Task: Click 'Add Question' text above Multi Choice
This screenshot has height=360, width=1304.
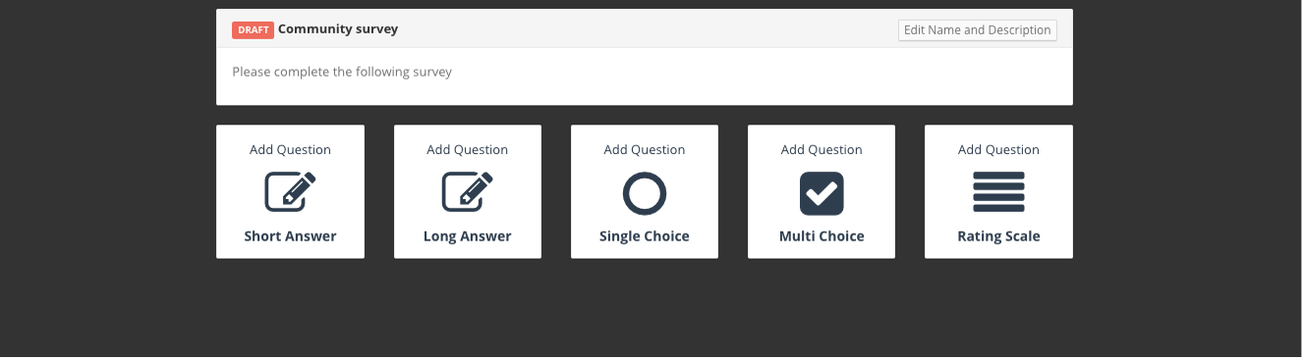Action: tap(822, 150)
